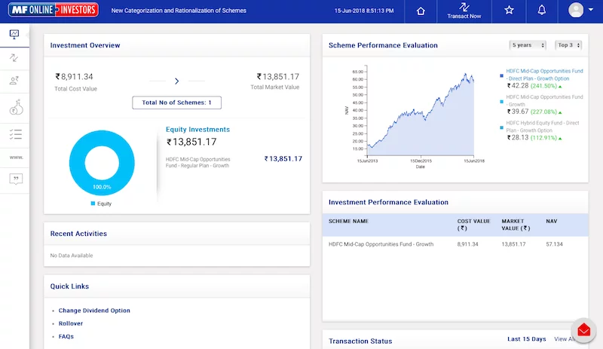Click the Transact Now button
Viewport: 603px width, 349px height.
pyautogui.click(x=464, y=11)
